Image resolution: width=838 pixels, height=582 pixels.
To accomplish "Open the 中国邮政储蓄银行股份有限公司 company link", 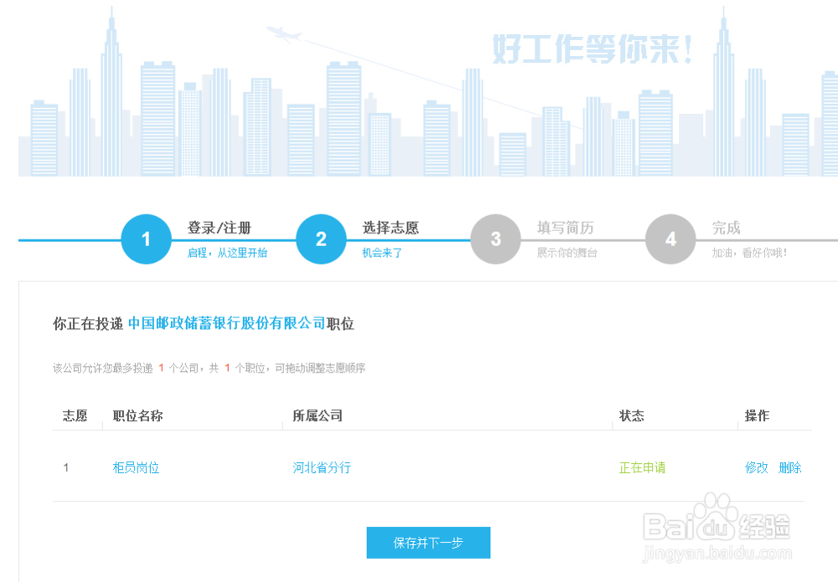I will 226,323.
